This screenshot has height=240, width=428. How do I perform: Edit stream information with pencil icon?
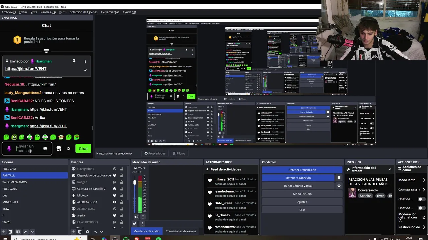pyautogui.click(x=390, y=170)
